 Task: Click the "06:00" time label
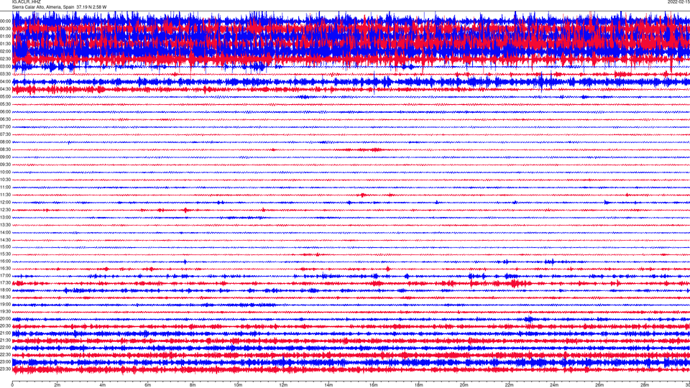click(5, 112)
